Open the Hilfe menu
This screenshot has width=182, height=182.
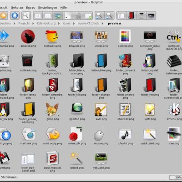[x=63, y=8]
